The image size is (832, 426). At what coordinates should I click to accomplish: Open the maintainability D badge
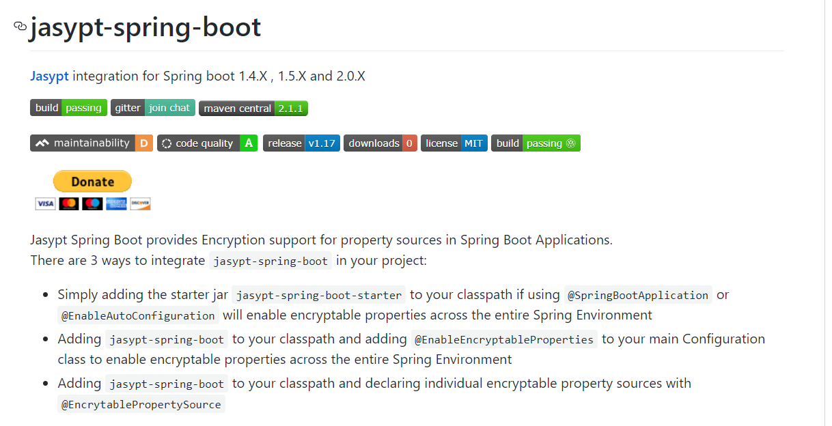point(92,143)
